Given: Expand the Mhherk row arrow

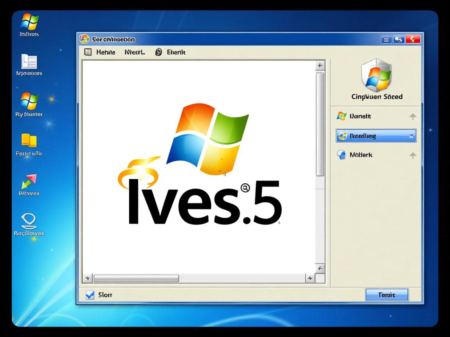Looking at the screenshot, I should pos(412,156).
